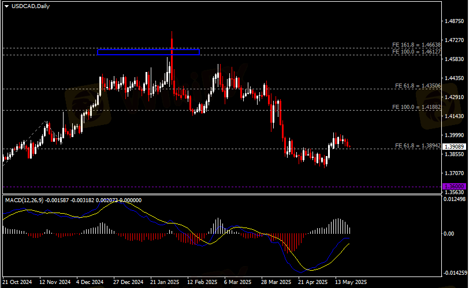
Task: Click the 12 Nov 2024 date label
Action: (x=55, y=282)
